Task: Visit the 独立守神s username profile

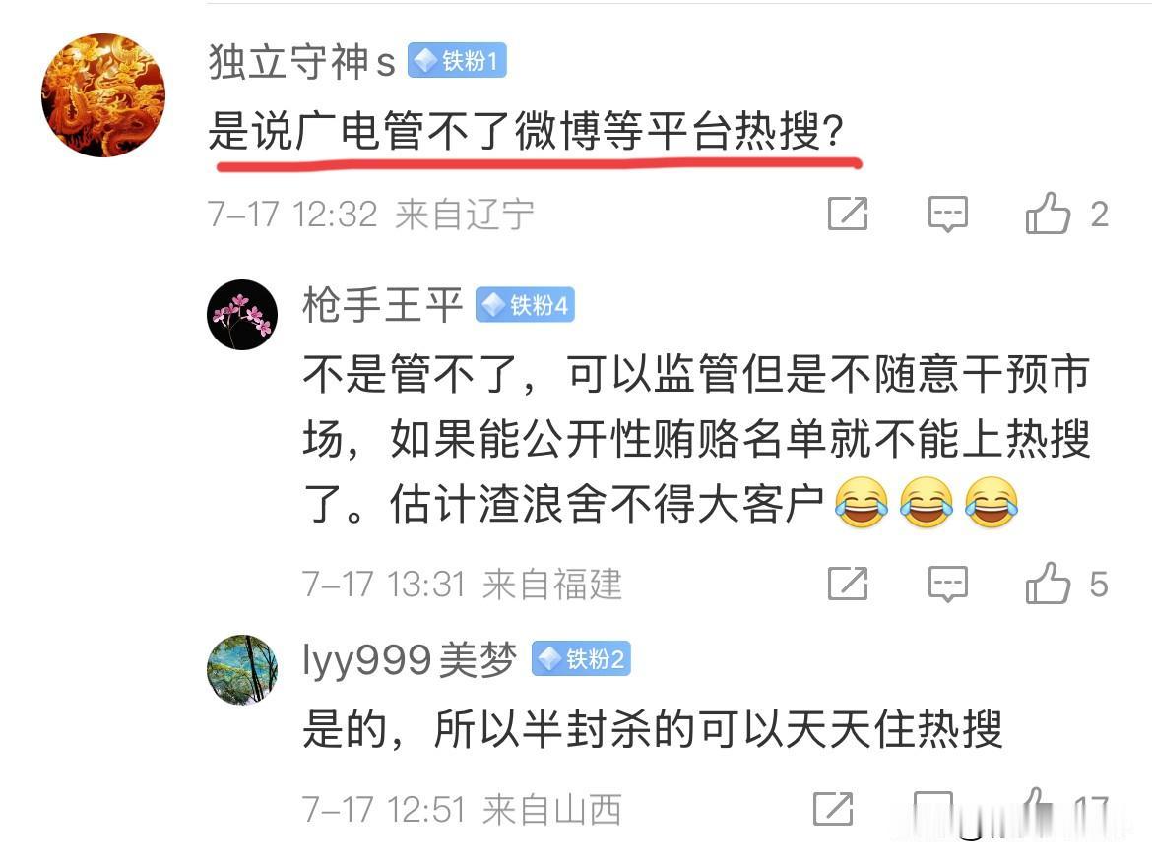Action: pyautogui.click(x=302, y=61)
